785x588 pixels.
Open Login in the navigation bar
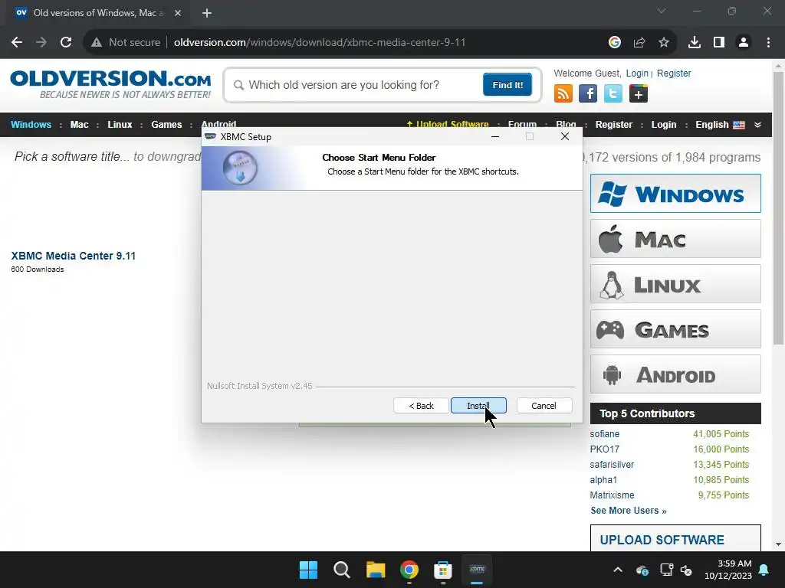(x=663, y=125)
